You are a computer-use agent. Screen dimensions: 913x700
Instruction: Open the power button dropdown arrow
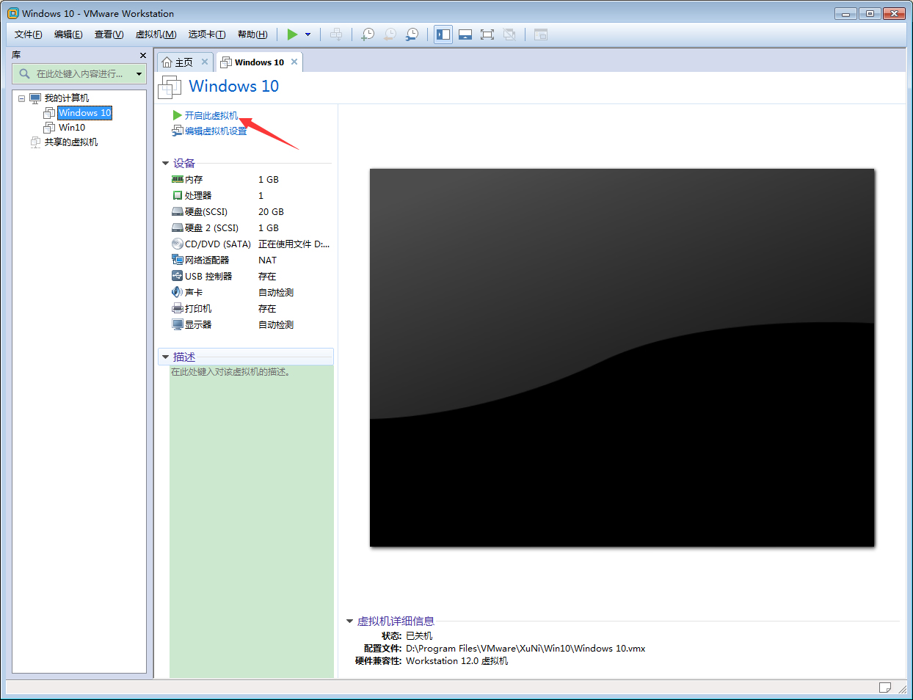click(308, 34)
